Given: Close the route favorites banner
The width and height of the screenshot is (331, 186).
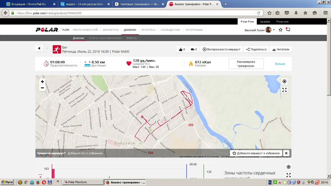Looking at the screenshot, I should pyautogui.click(x=286, y=153).
